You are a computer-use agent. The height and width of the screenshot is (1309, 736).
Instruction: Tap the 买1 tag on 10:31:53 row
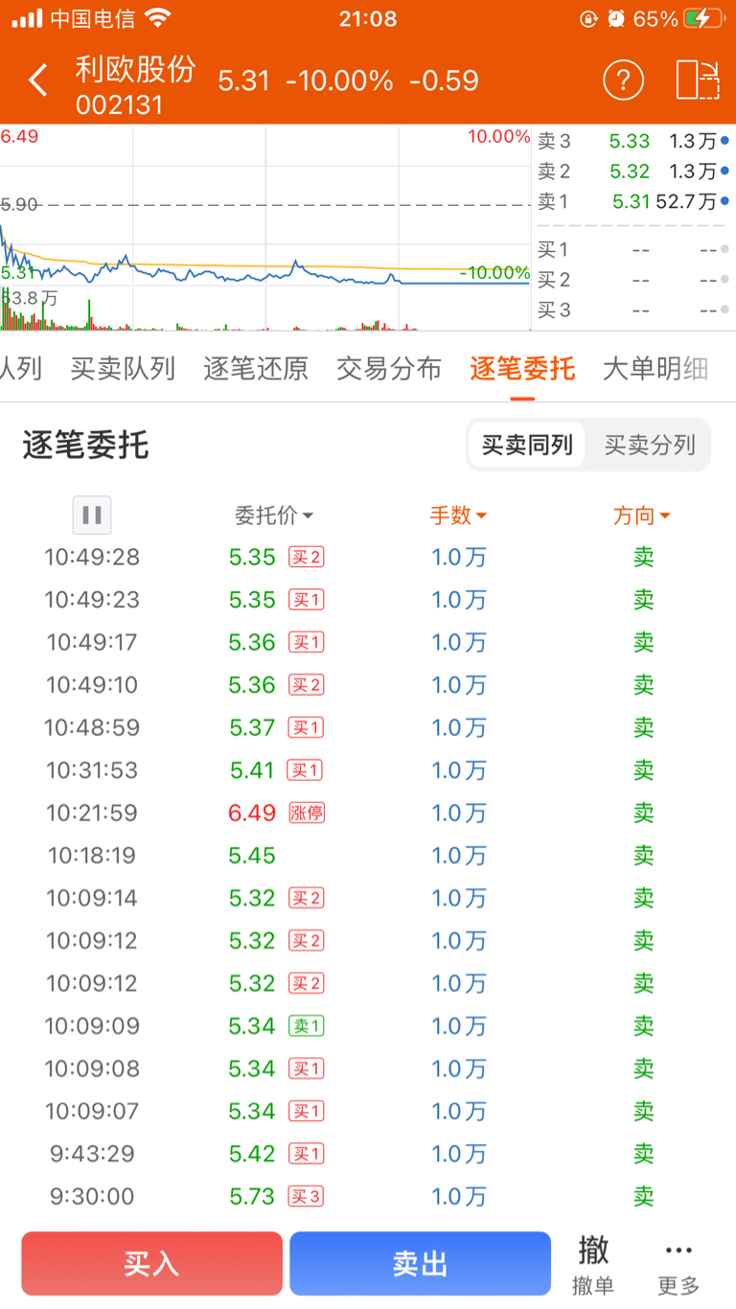coord(307,770)
